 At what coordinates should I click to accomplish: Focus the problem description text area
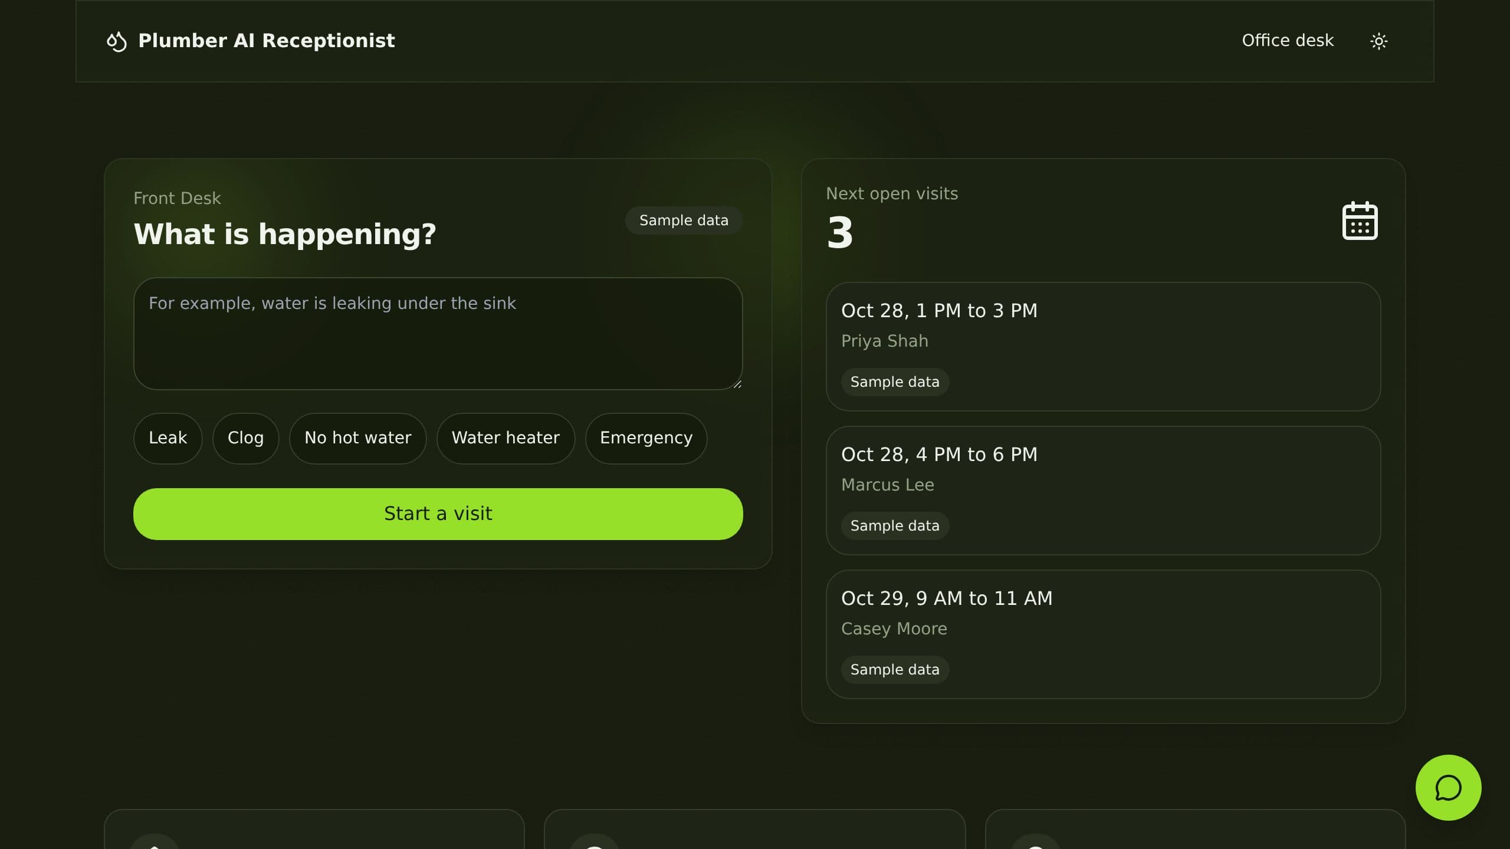point(438,334)
